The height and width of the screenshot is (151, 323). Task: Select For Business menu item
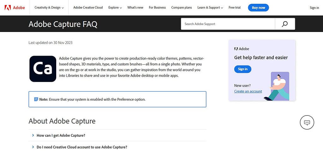pos(157,8)
